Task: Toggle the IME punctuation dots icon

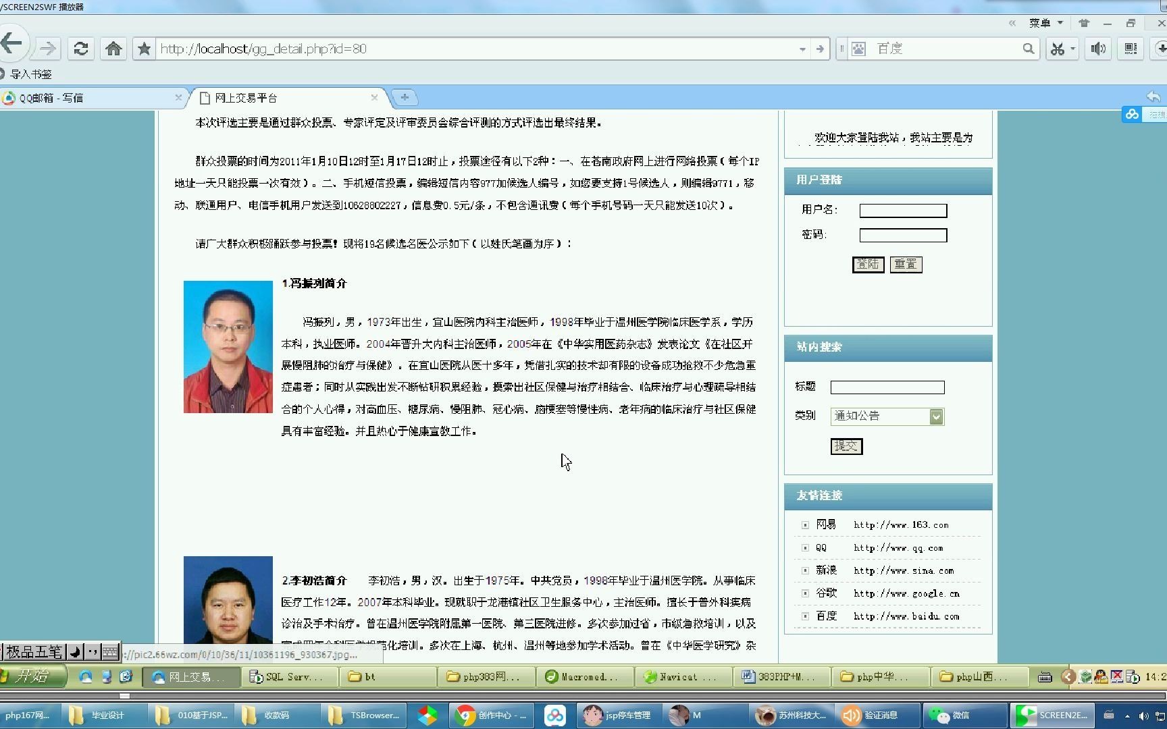Action: click(93, 652)
